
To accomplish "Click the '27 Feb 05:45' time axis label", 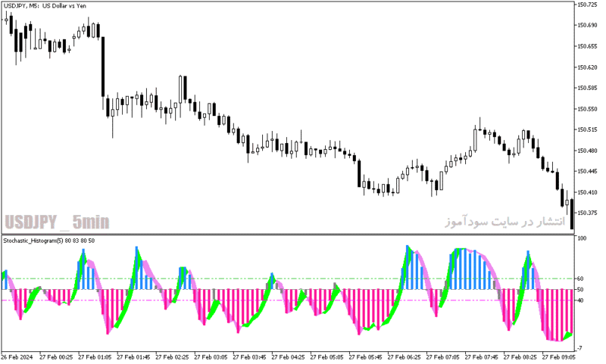I will click(x=366, y=357).
